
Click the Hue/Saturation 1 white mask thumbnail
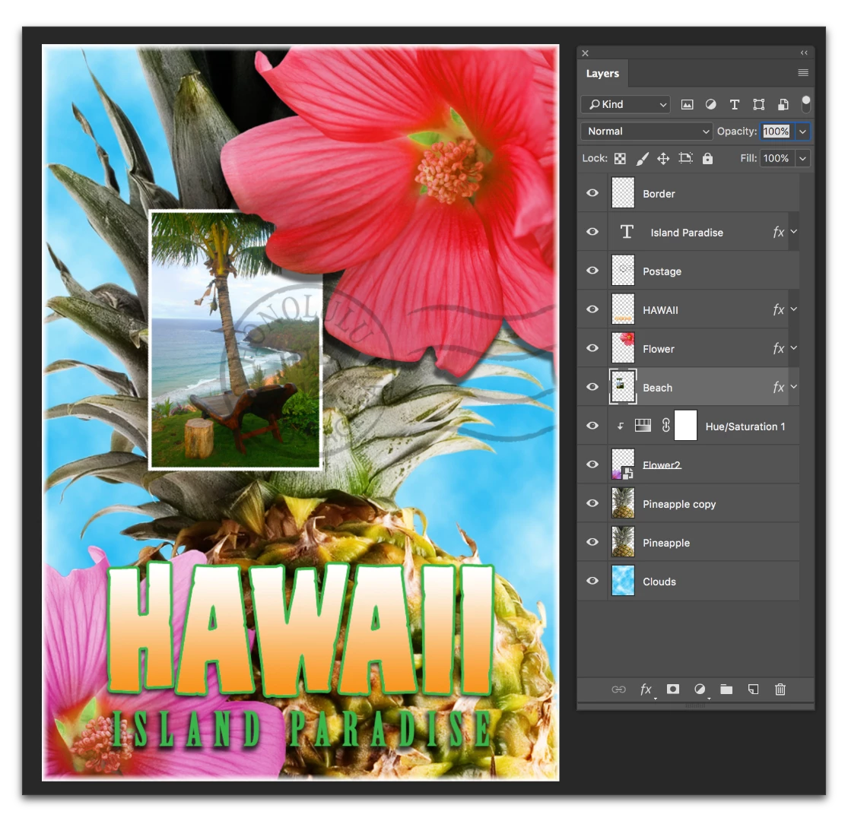coord(685,426)
